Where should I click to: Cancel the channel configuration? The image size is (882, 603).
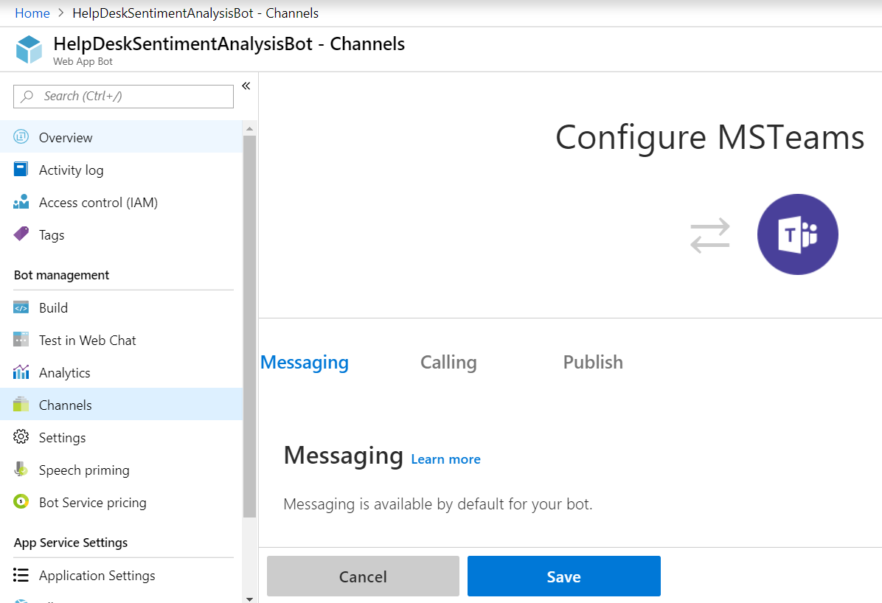pyautogui.click(x=363, y=576)
